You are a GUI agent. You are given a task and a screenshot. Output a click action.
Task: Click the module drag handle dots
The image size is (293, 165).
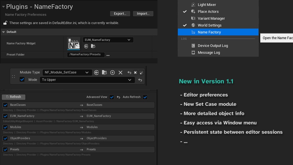click(13, 76)
